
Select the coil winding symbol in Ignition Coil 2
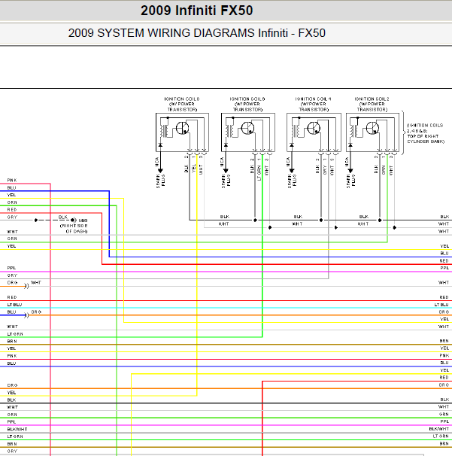pyautogui.click(x=354, y=131)
